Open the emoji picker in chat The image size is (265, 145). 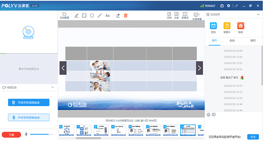208,115
